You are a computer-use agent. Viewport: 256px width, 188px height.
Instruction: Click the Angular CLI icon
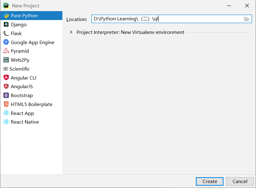pyautogui.click(x=6, y=78)
